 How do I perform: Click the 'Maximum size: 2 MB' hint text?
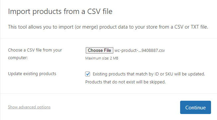[102, 58]
